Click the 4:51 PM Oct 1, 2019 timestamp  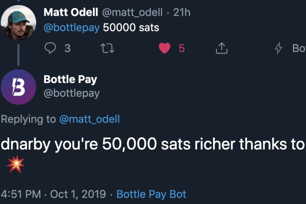click(x=54, y=194)
